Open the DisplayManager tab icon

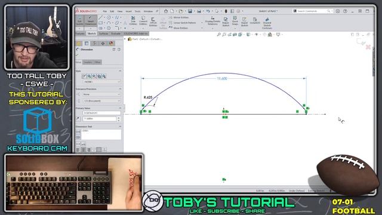111,44
